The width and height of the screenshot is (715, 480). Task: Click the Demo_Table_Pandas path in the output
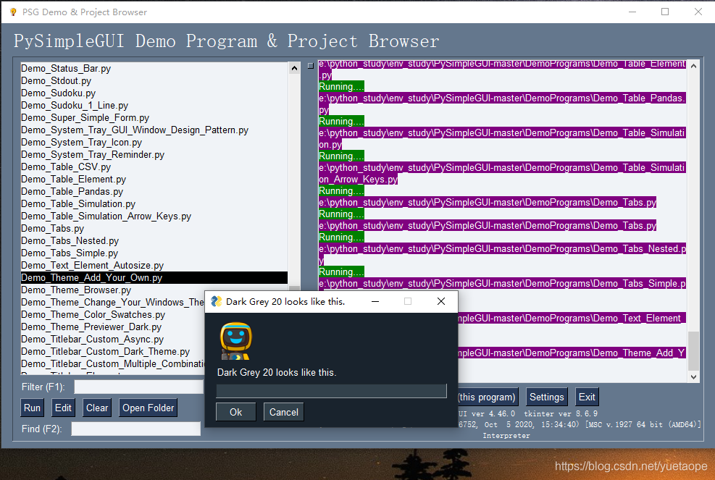click(502, 104)
